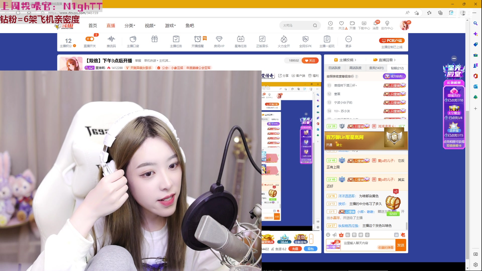Open the 正版音乐 licensed music icon
This screenshot has width=482, height=271.
pyautogui.click(x=262, y=41)
